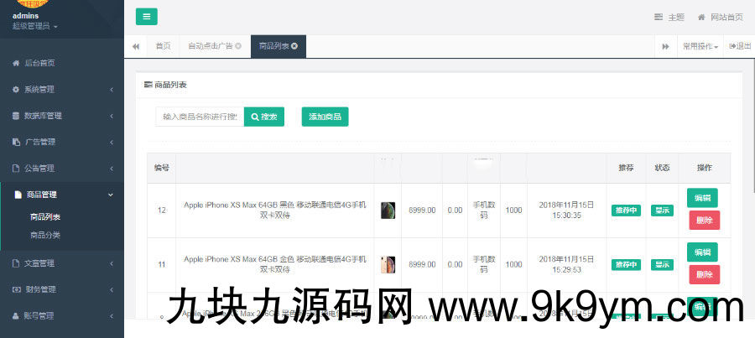
Task: Toggle 显示 status for product 11
Action: coord(662,264)
